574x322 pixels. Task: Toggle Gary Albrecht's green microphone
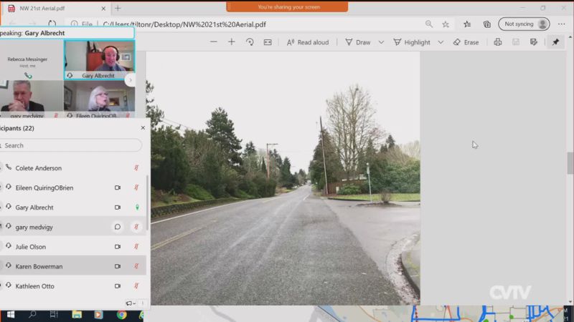pos(136,208)
